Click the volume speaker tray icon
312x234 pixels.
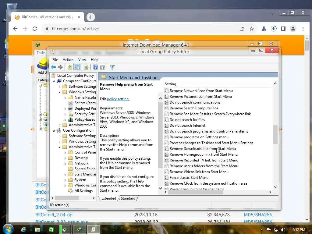[283, 230]
